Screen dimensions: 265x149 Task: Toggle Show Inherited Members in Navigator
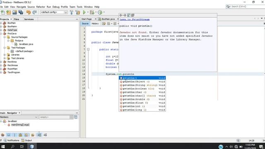coord(2,135)
